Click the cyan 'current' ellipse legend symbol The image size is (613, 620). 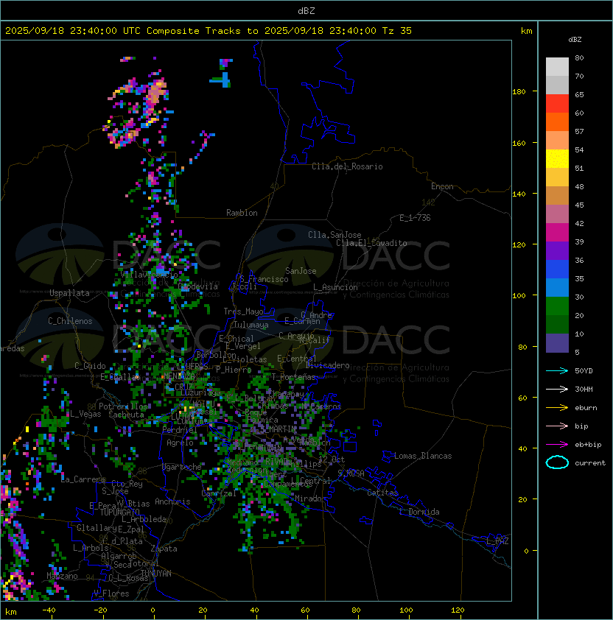coord(557,462)
